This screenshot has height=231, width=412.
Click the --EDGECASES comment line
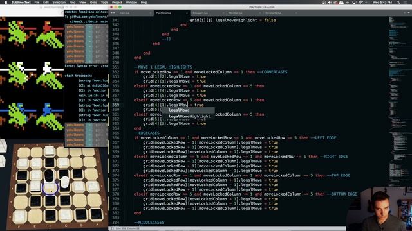[147, 133]
